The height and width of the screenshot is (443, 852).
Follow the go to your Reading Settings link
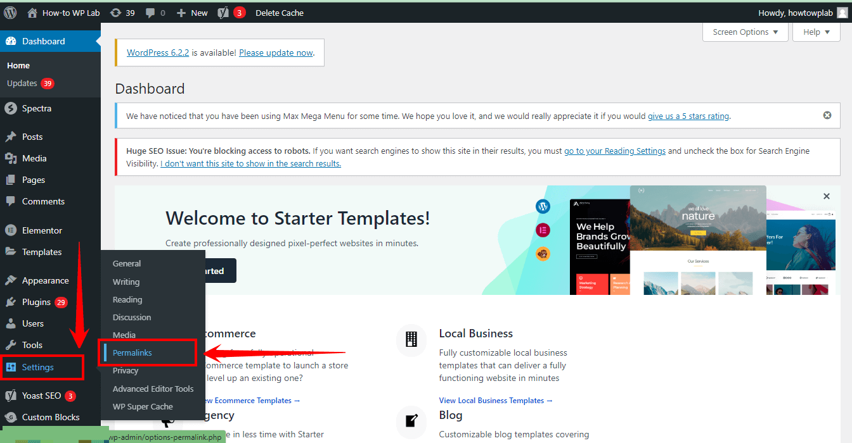[614, 151]
